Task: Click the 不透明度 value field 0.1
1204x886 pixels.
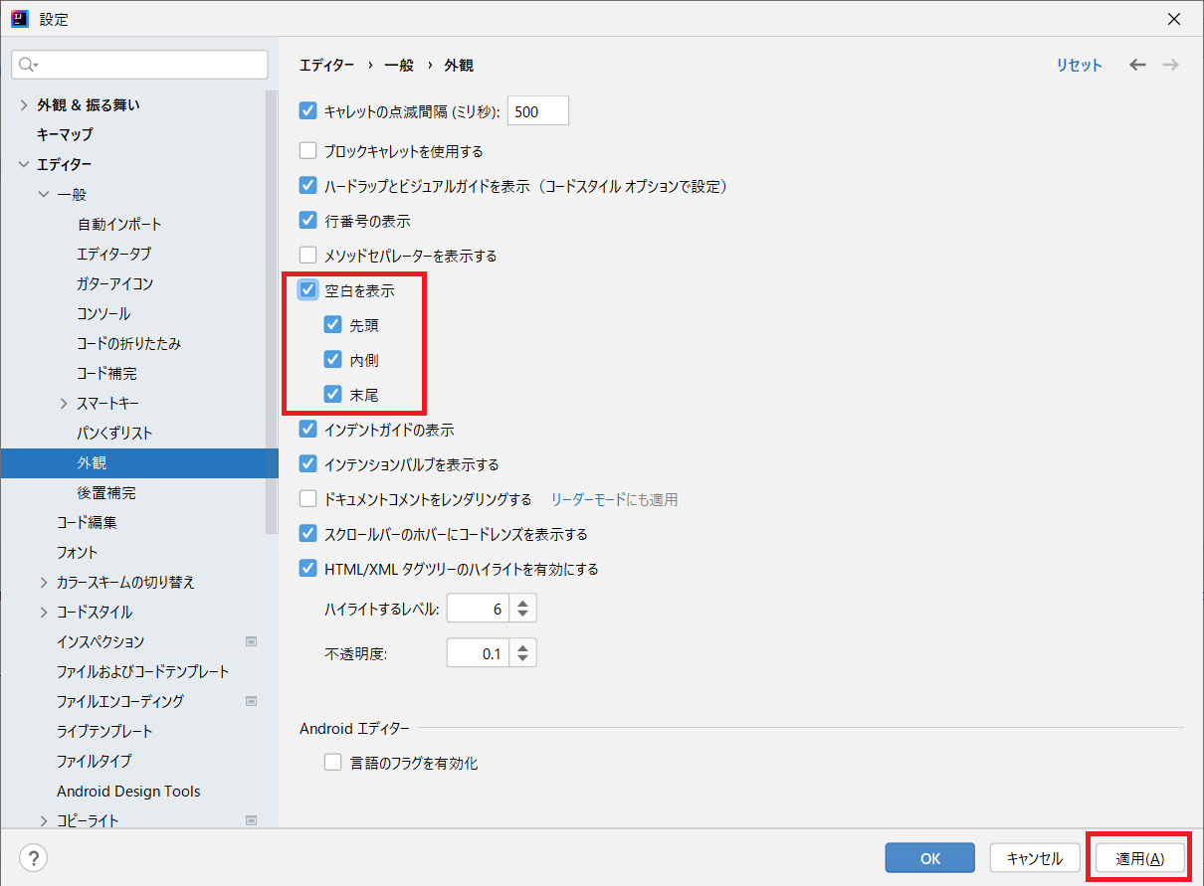Action: (x=478, y=653)
